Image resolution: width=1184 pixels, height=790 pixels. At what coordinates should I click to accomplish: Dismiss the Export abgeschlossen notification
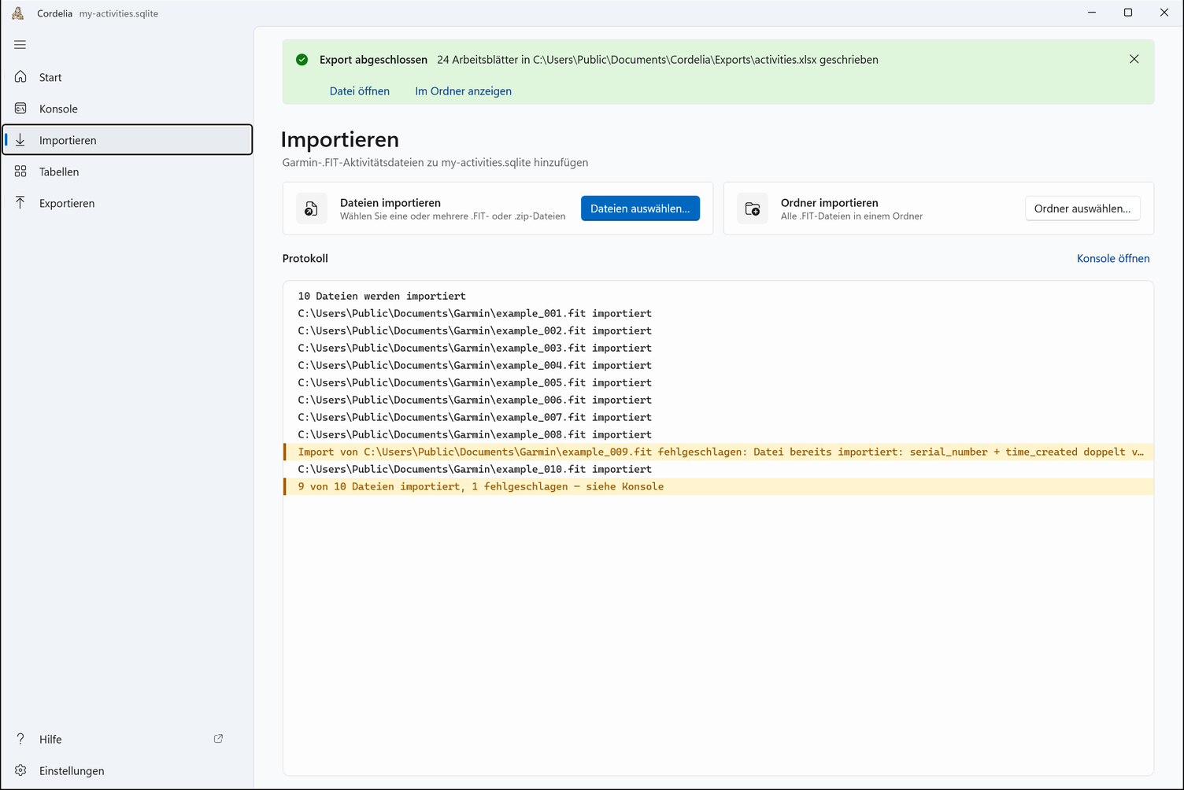pos(1134,59)
